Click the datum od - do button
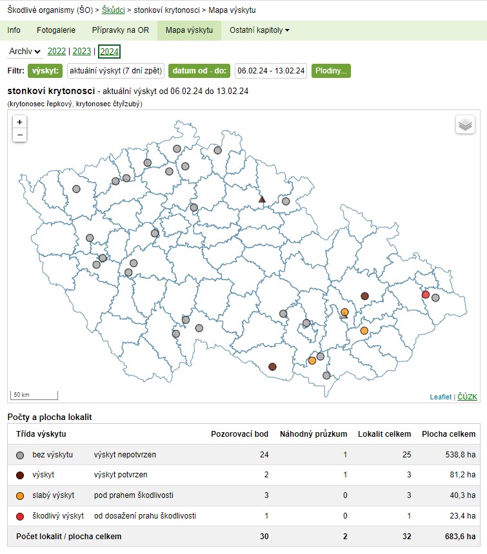Screen dimensions: 487x554 pos(199,71)
